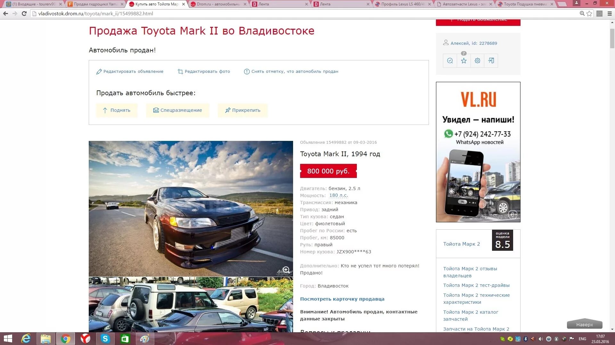Enlarge the main car photo via magnifier
The width and height of the screenshot is (615, 345).
point(286,270)
